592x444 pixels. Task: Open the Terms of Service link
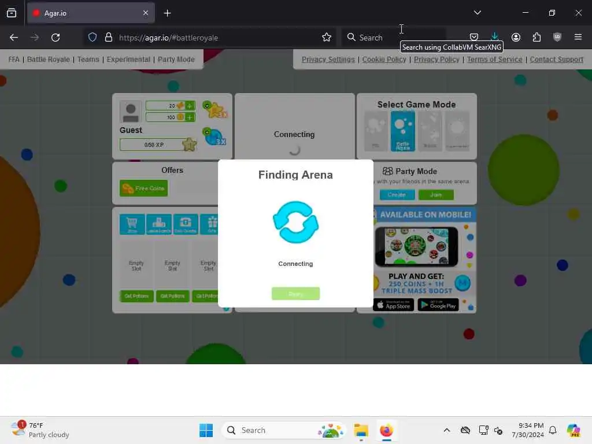495,60
